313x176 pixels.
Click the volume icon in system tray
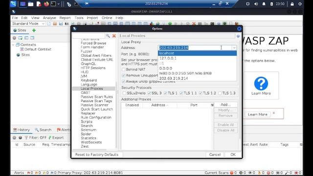[256, 4]
